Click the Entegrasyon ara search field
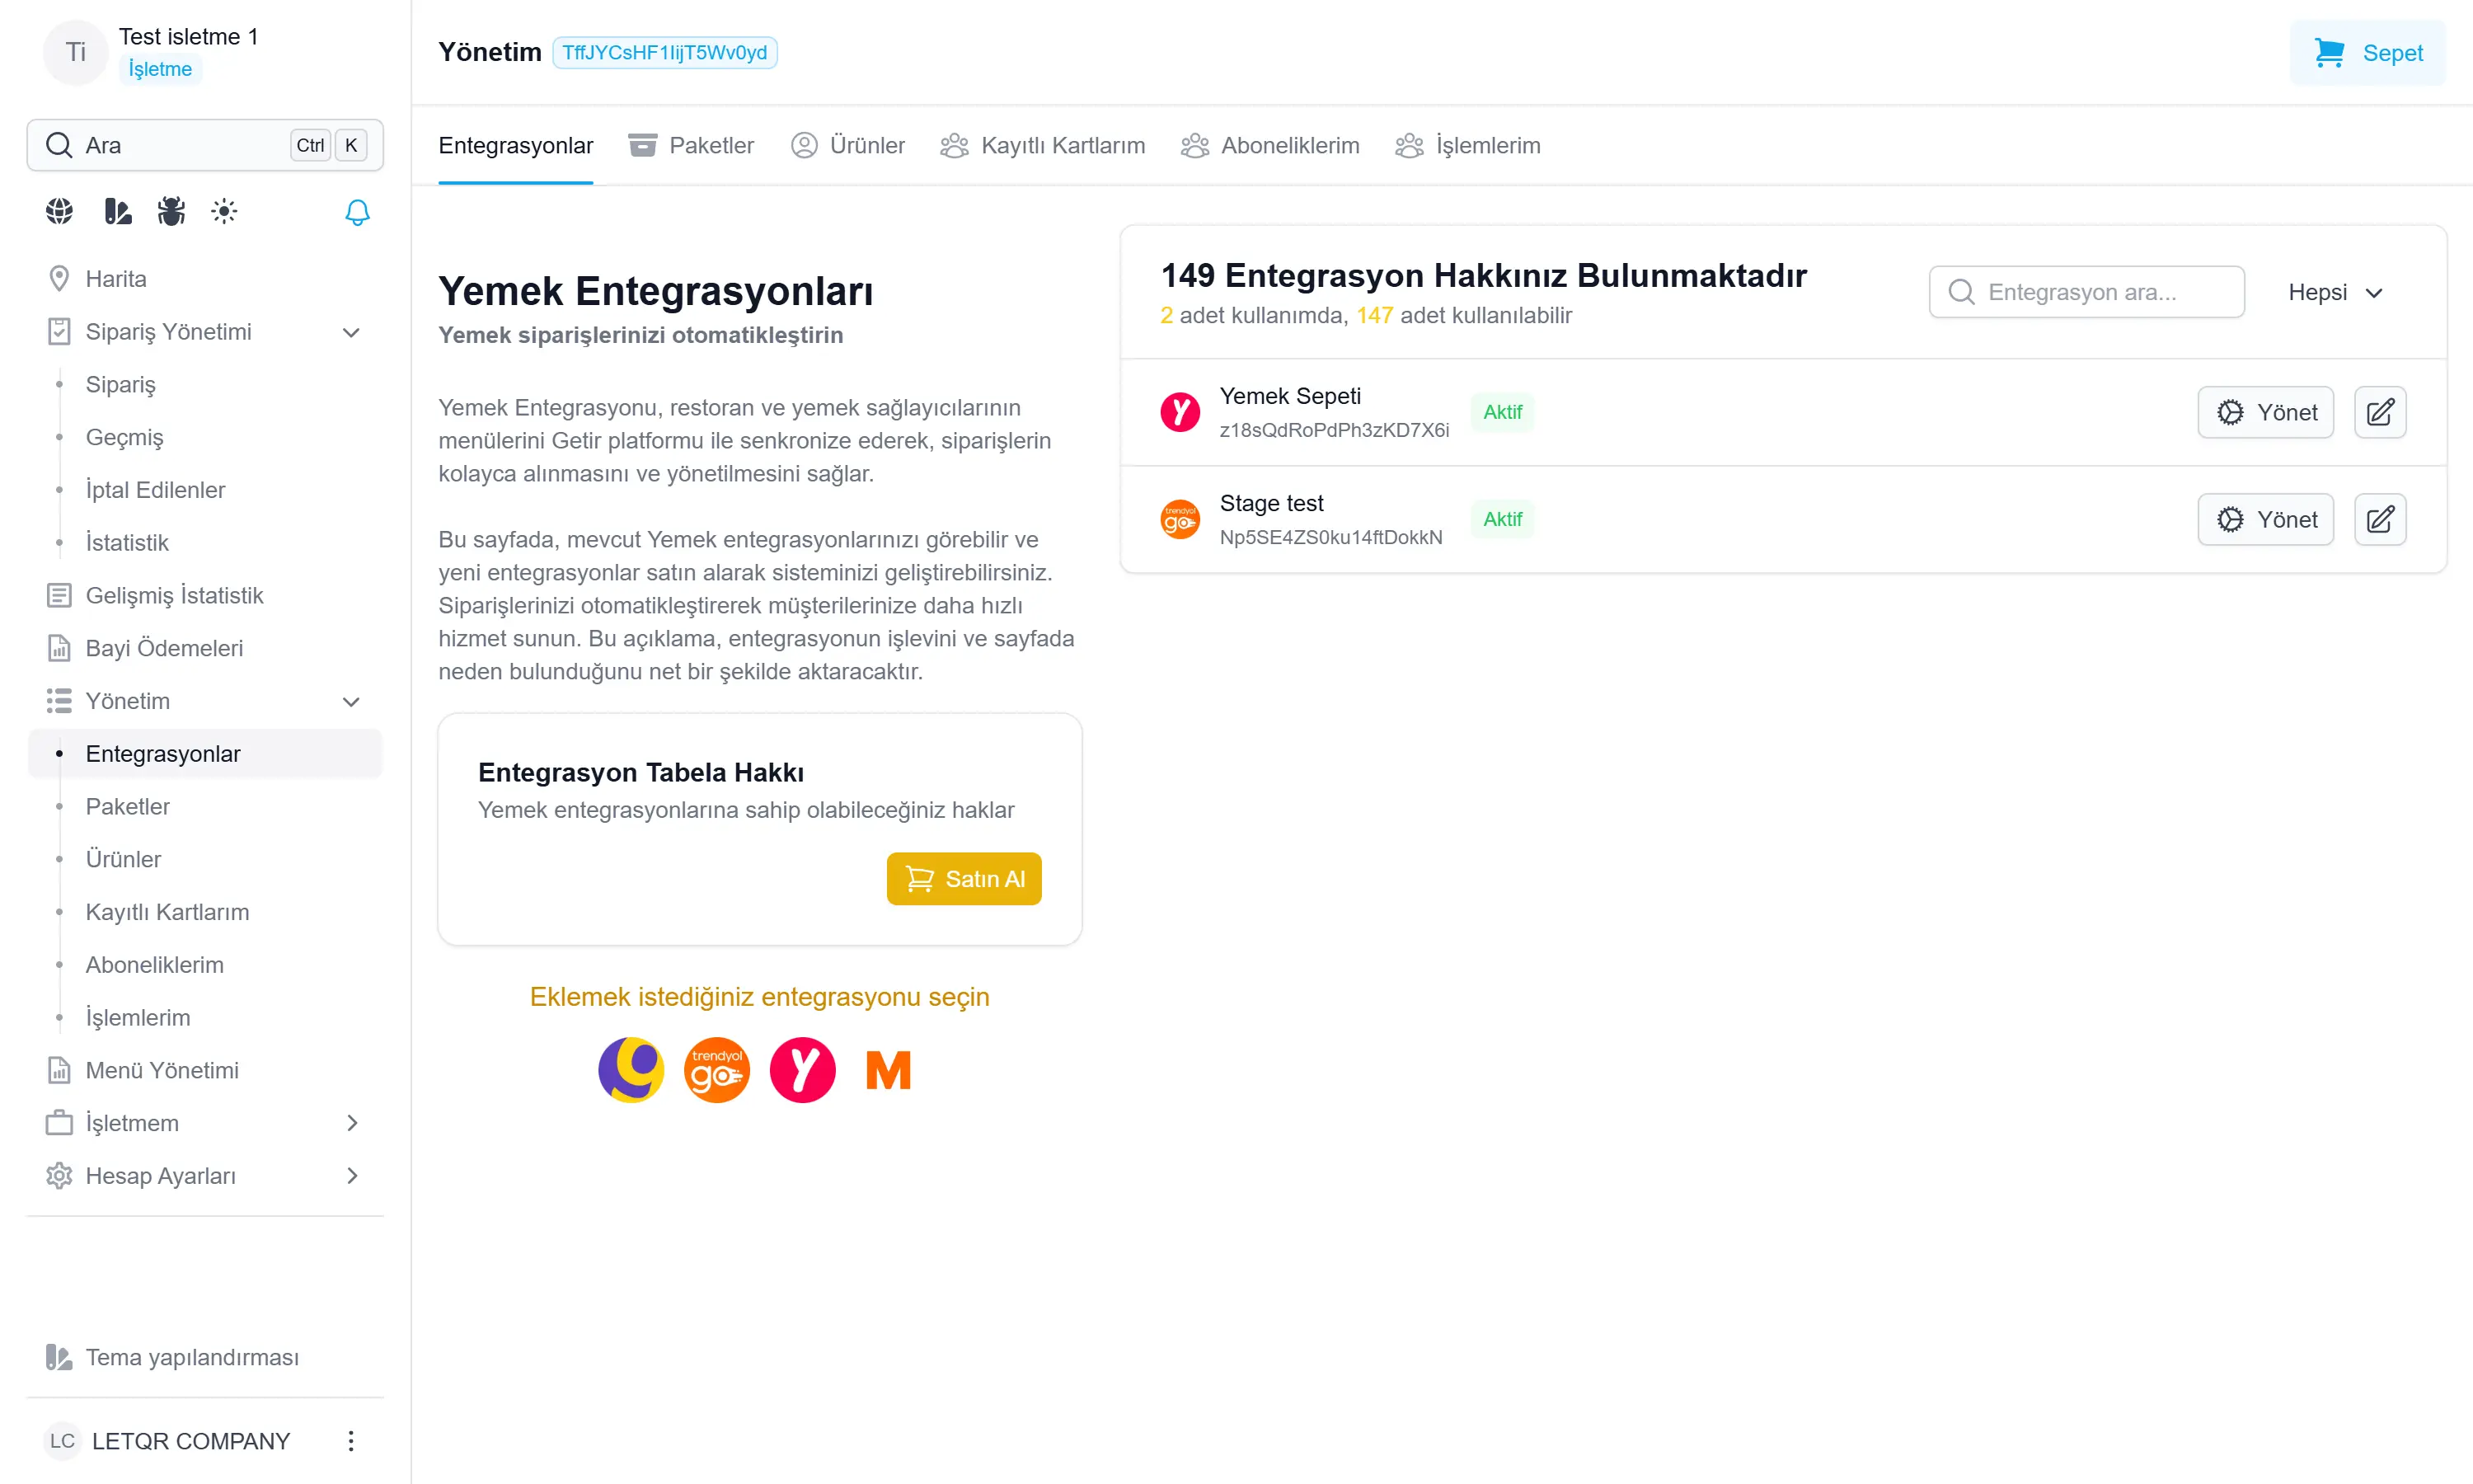This screenshot has height=1484, width=2473. [x=2086, y=292]
